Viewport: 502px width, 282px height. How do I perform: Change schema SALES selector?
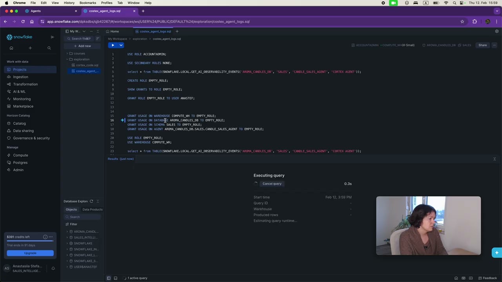tap(464, 45)
